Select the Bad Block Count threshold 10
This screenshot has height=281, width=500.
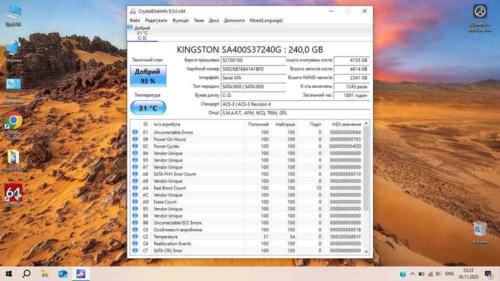point(318,188)
